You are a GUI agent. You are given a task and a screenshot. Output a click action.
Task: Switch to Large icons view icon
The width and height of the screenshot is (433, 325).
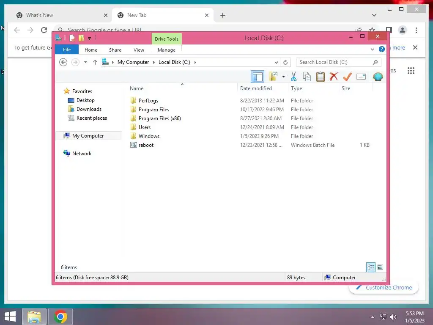tap(380, 267)
